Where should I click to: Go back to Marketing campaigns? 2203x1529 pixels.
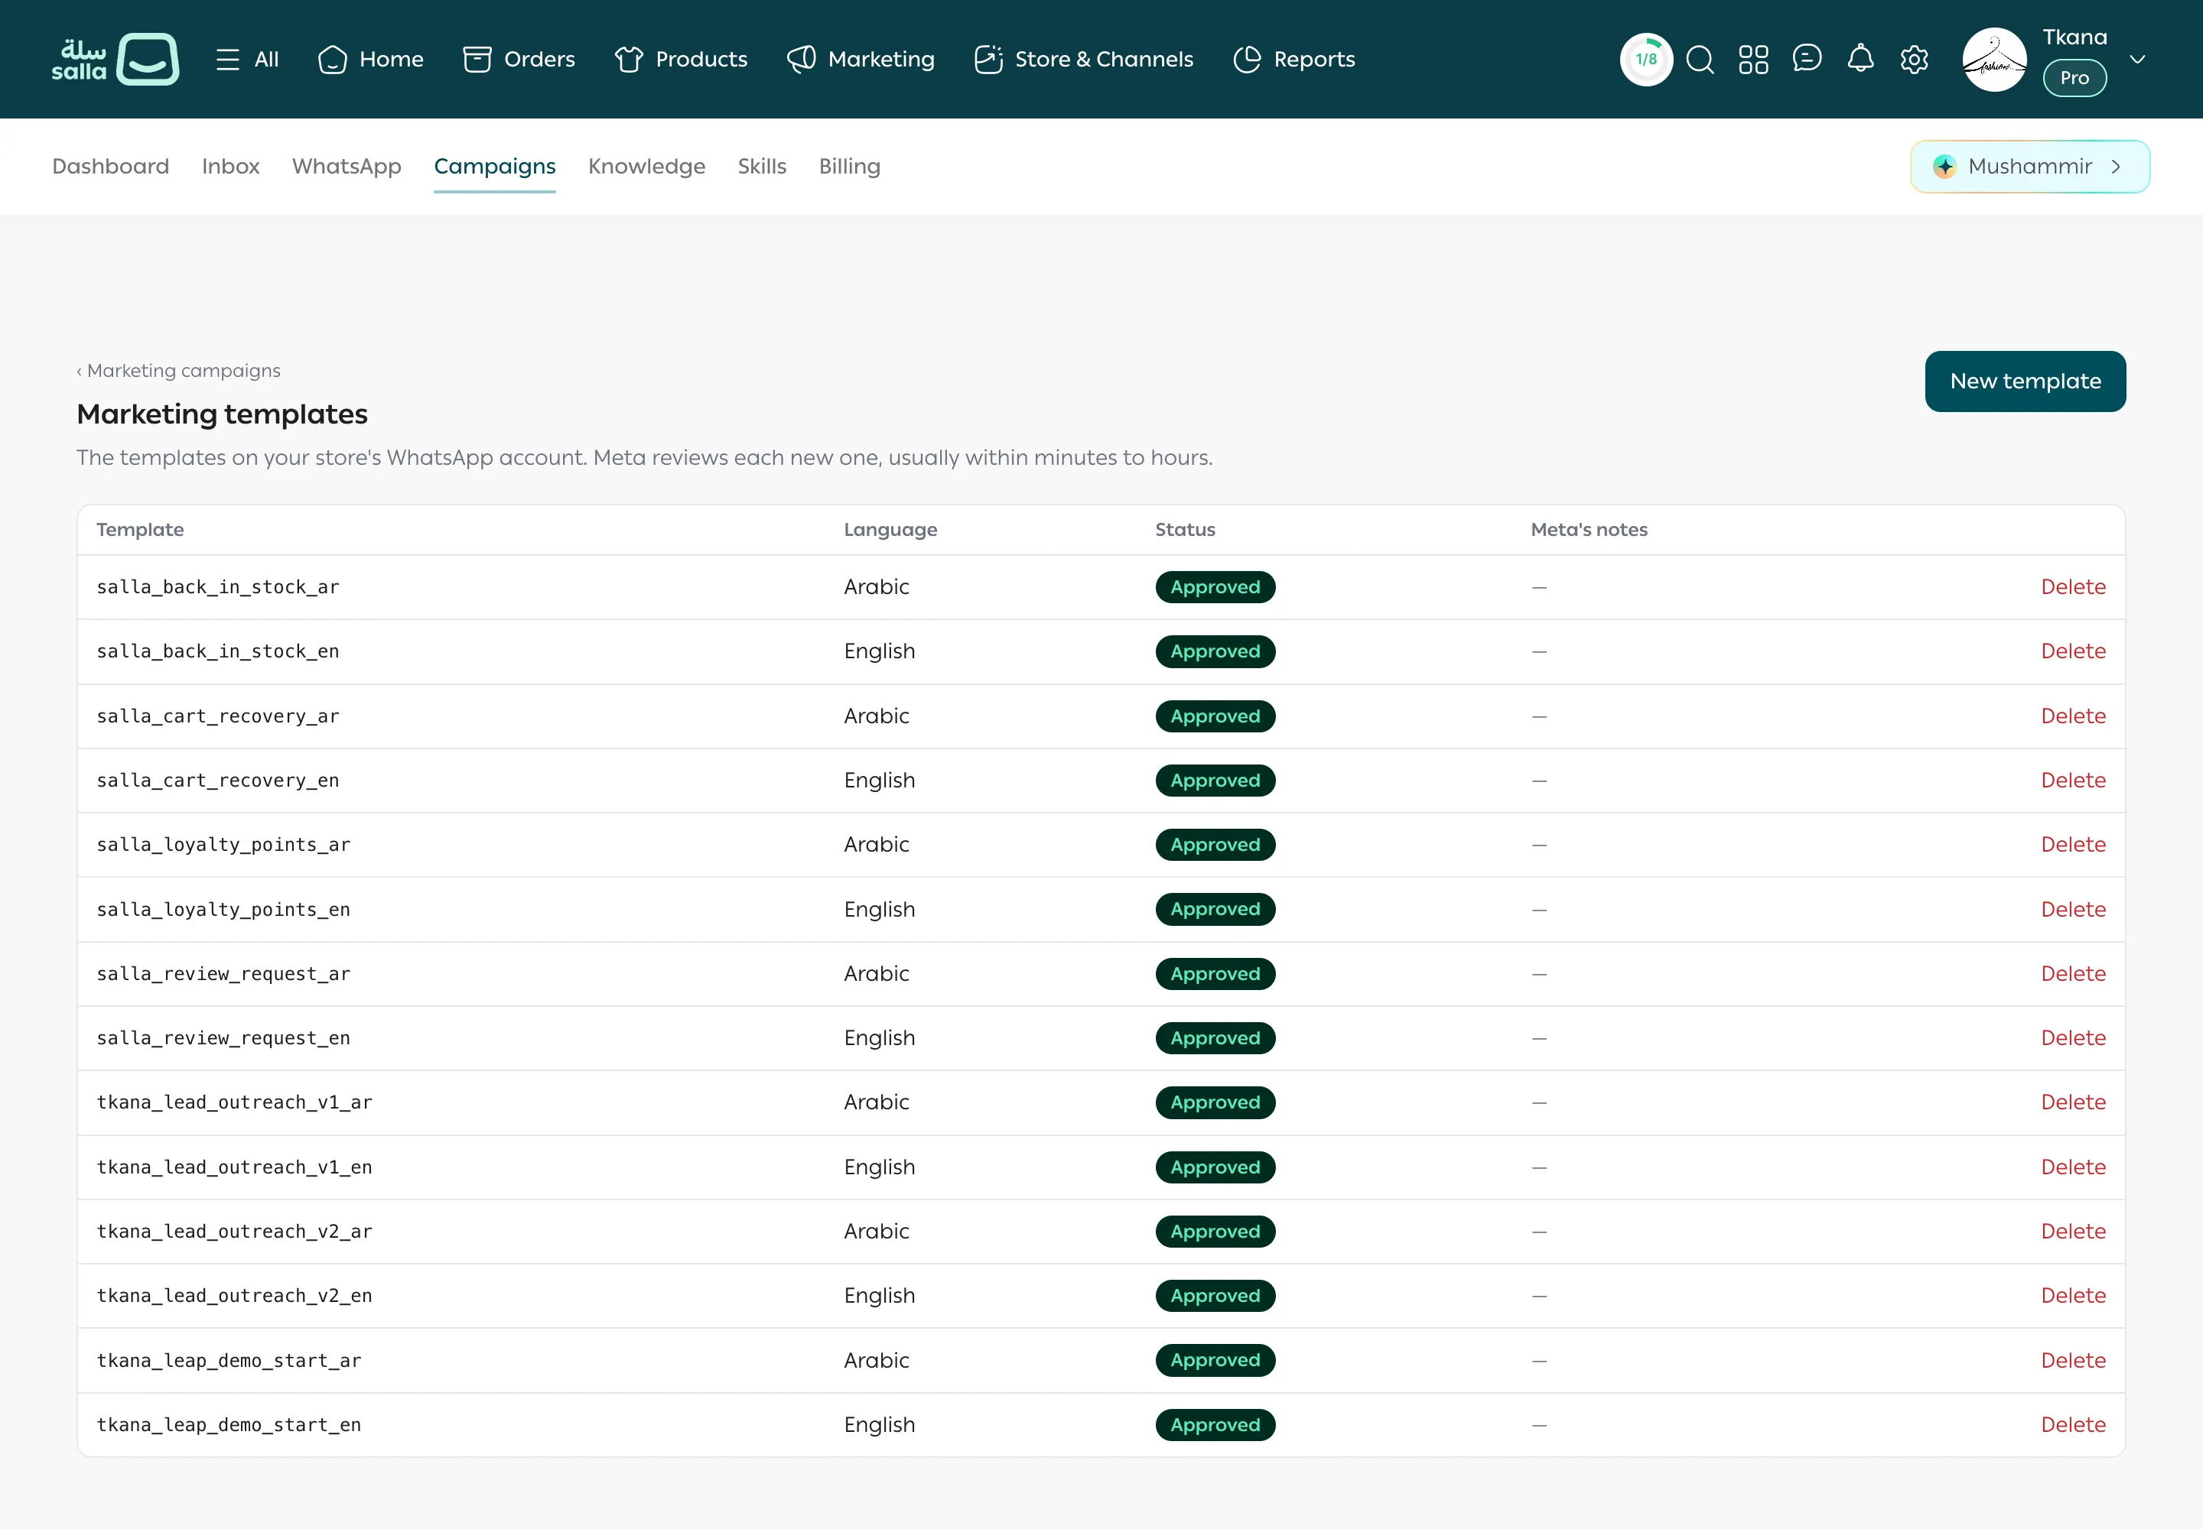click(x=178, y=371)
